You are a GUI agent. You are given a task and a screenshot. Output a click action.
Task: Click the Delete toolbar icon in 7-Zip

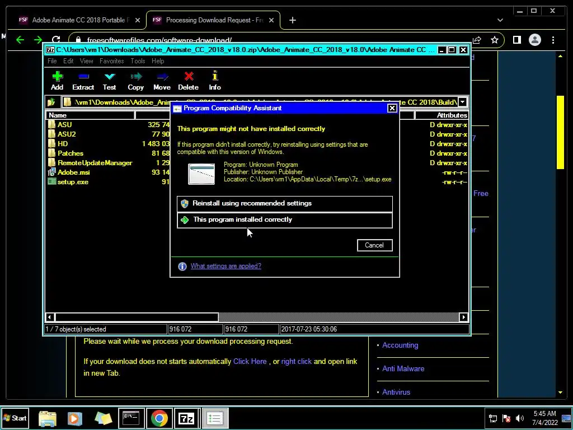pos(188,81)
